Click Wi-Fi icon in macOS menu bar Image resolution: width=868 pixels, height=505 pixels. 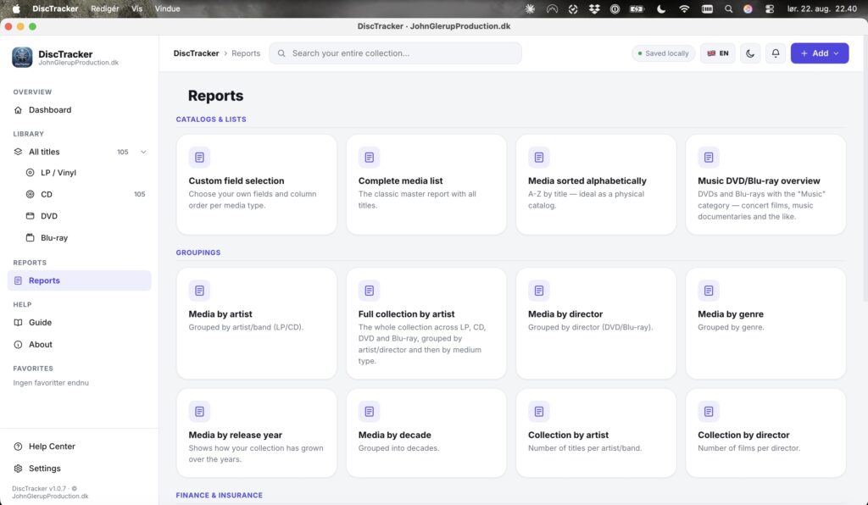click(x=684, y=8)
